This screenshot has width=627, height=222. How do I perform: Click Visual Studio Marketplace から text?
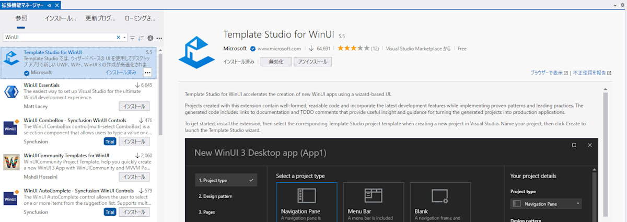point(418,49)
